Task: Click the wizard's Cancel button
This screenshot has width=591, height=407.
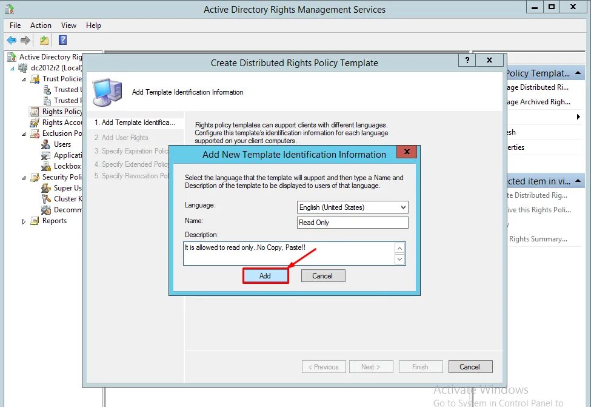Action: (x=470, y=366)
